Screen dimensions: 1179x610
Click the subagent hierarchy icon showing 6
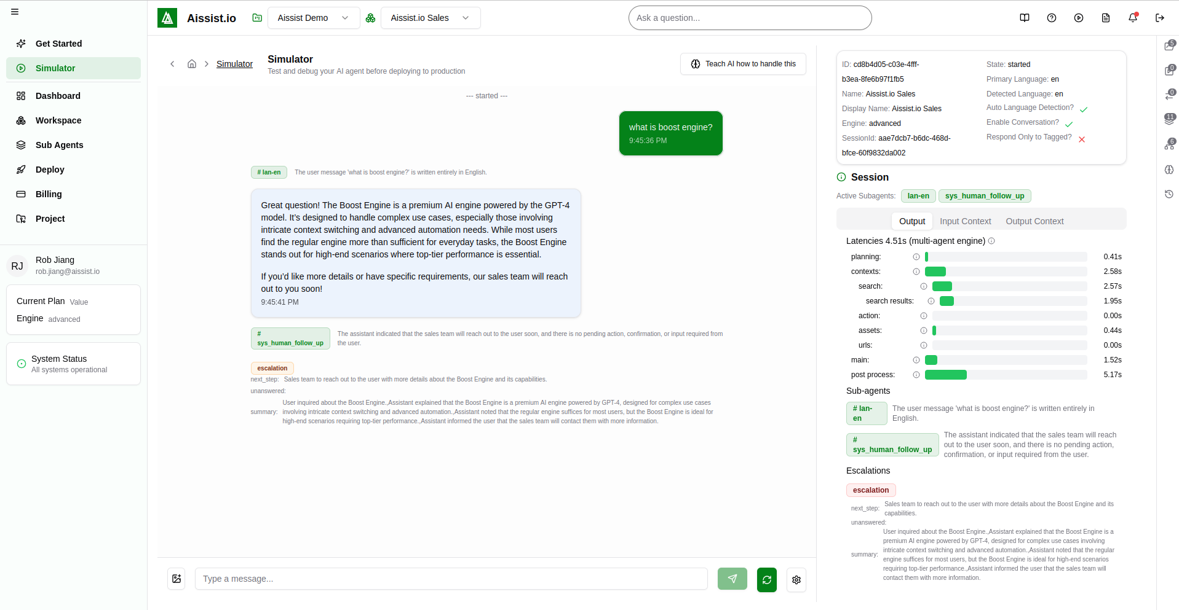[1168, 144]
